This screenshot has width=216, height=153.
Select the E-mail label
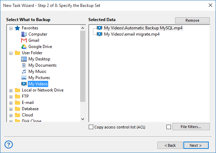tap(28, 103)
